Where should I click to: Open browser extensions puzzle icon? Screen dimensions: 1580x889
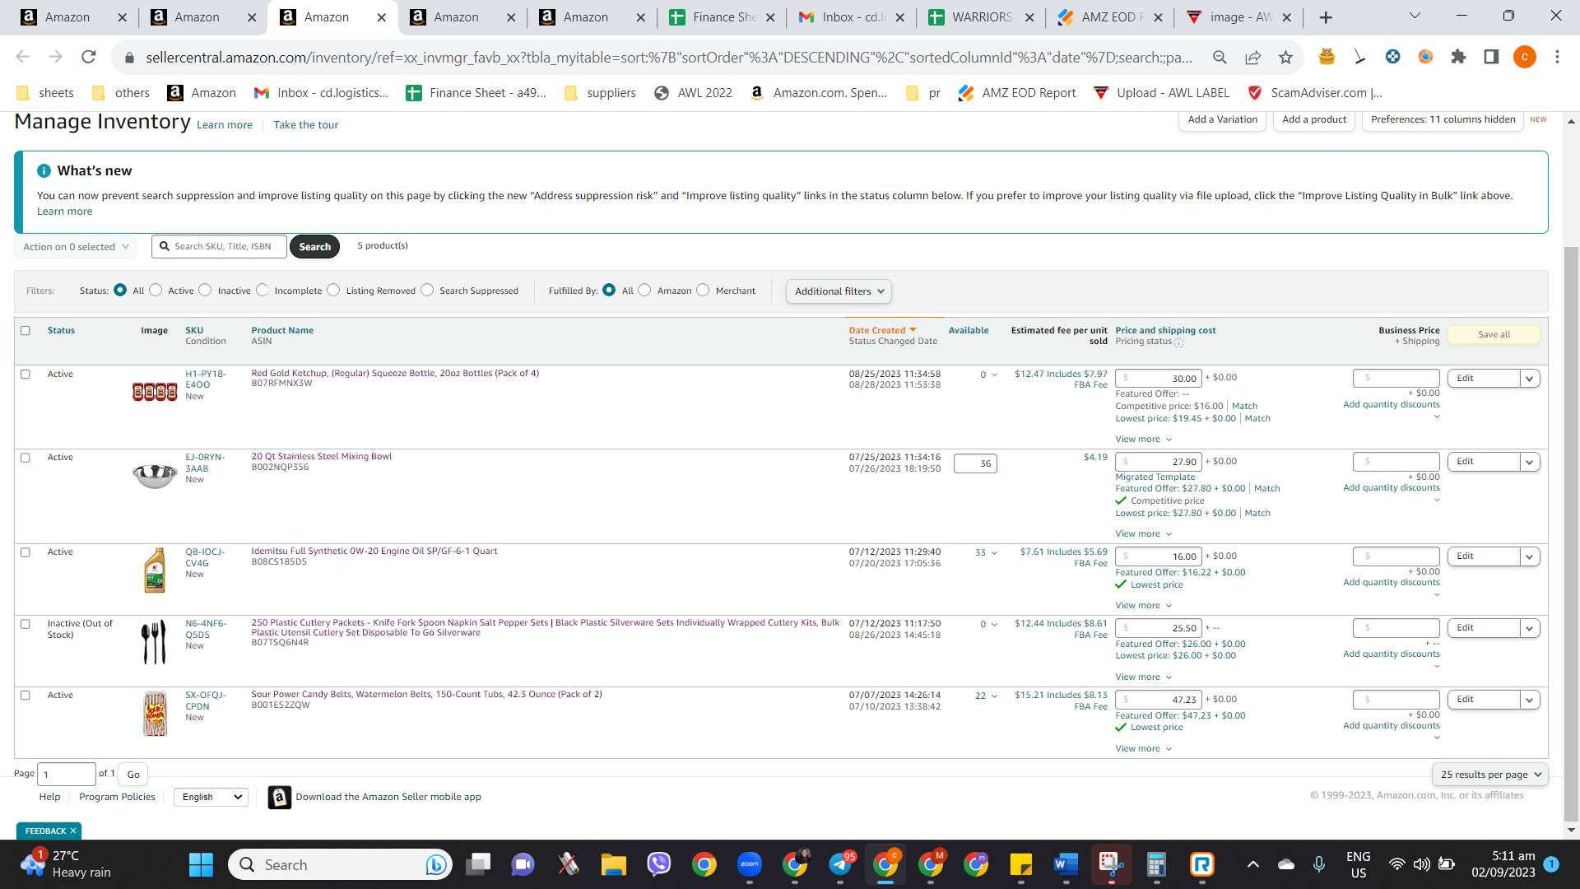coord(1458,57)
